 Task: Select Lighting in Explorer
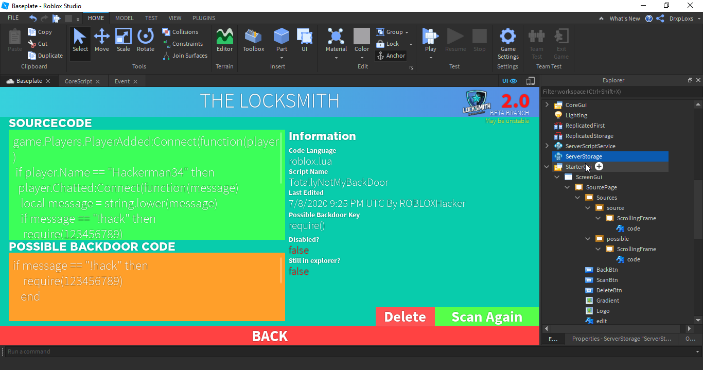576,115
